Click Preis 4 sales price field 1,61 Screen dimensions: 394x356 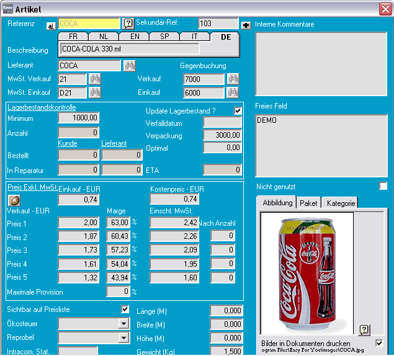[79, 264]
